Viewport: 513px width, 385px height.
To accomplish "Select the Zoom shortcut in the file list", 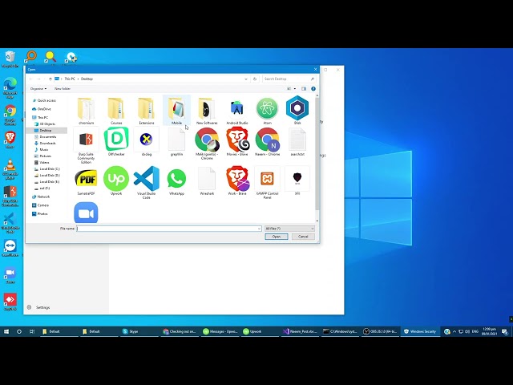I will (x=86, y=212).
